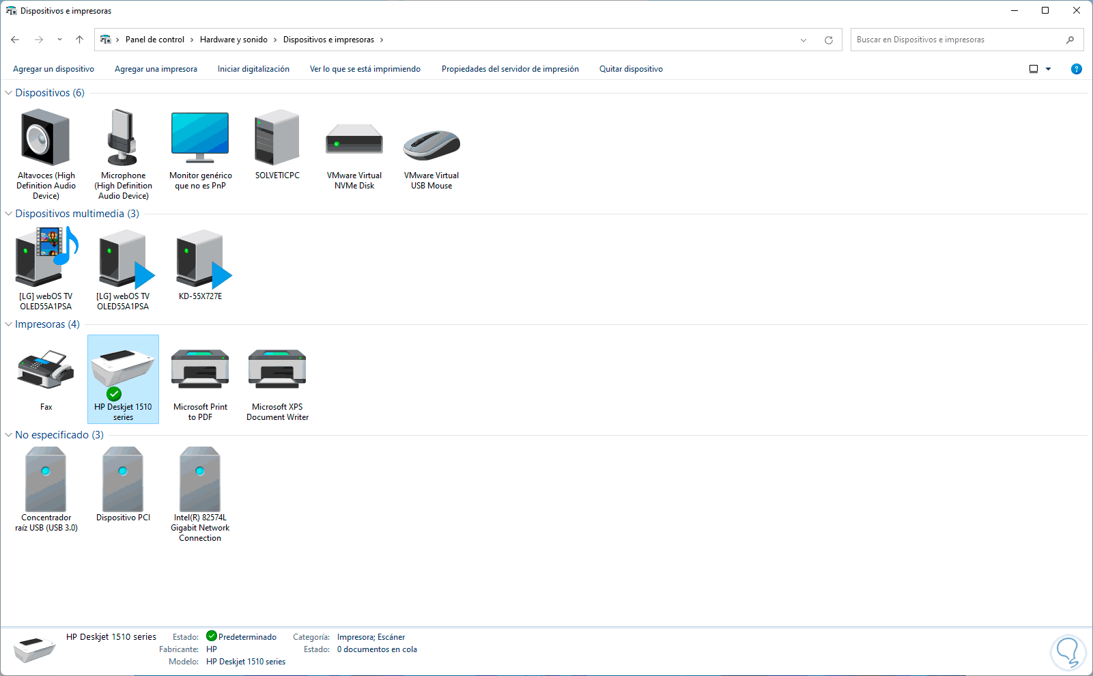1093x676 pixels.
Task: Open the help question mark icon
Action: 1077,69
